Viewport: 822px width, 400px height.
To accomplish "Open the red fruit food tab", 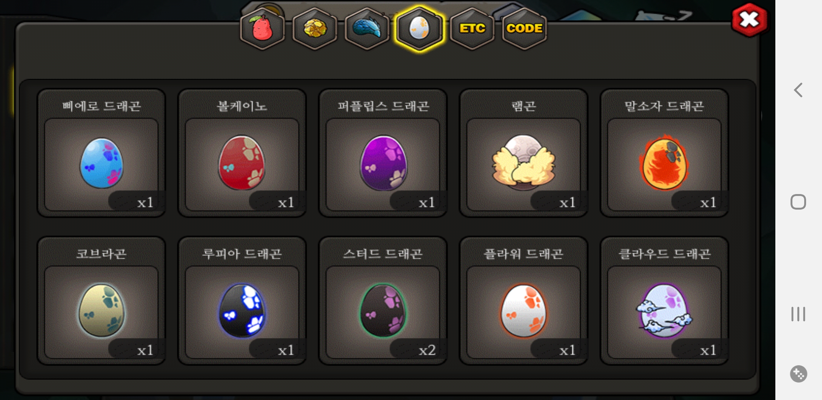I will click(x=263, y=29).
